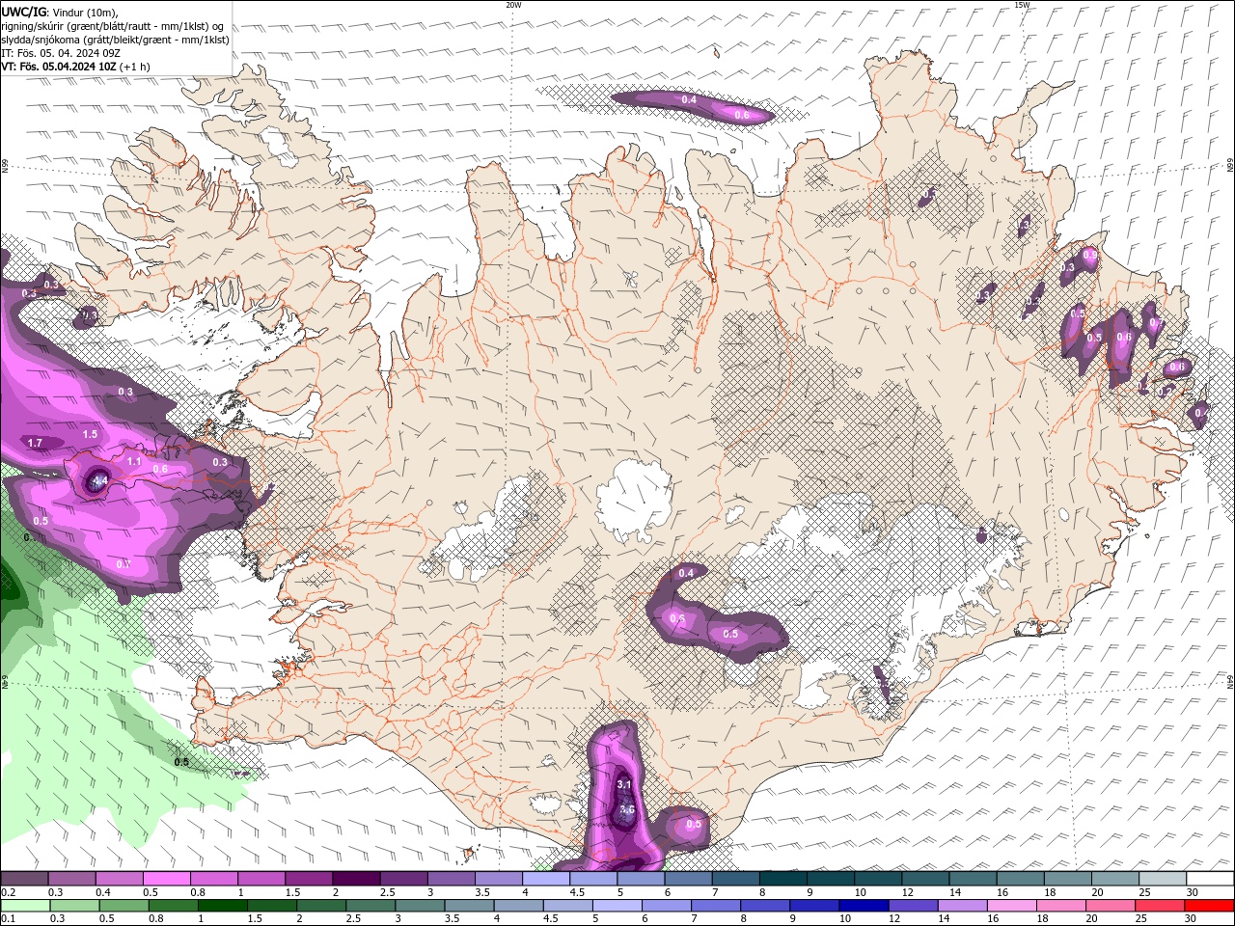
Task: Click the 3.6 precipitation value label
Action: point(627,809)
